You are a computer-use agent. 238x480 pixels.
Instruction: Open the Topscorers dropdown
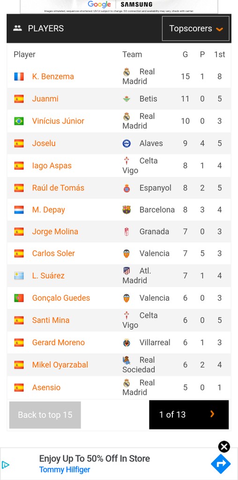click(195, 29)
